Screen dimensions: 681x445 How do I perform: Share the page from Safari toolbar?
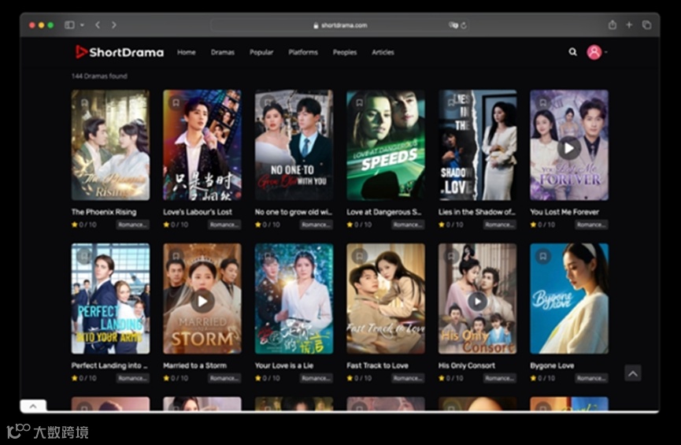pyautogui.click(x=612, y=24)
